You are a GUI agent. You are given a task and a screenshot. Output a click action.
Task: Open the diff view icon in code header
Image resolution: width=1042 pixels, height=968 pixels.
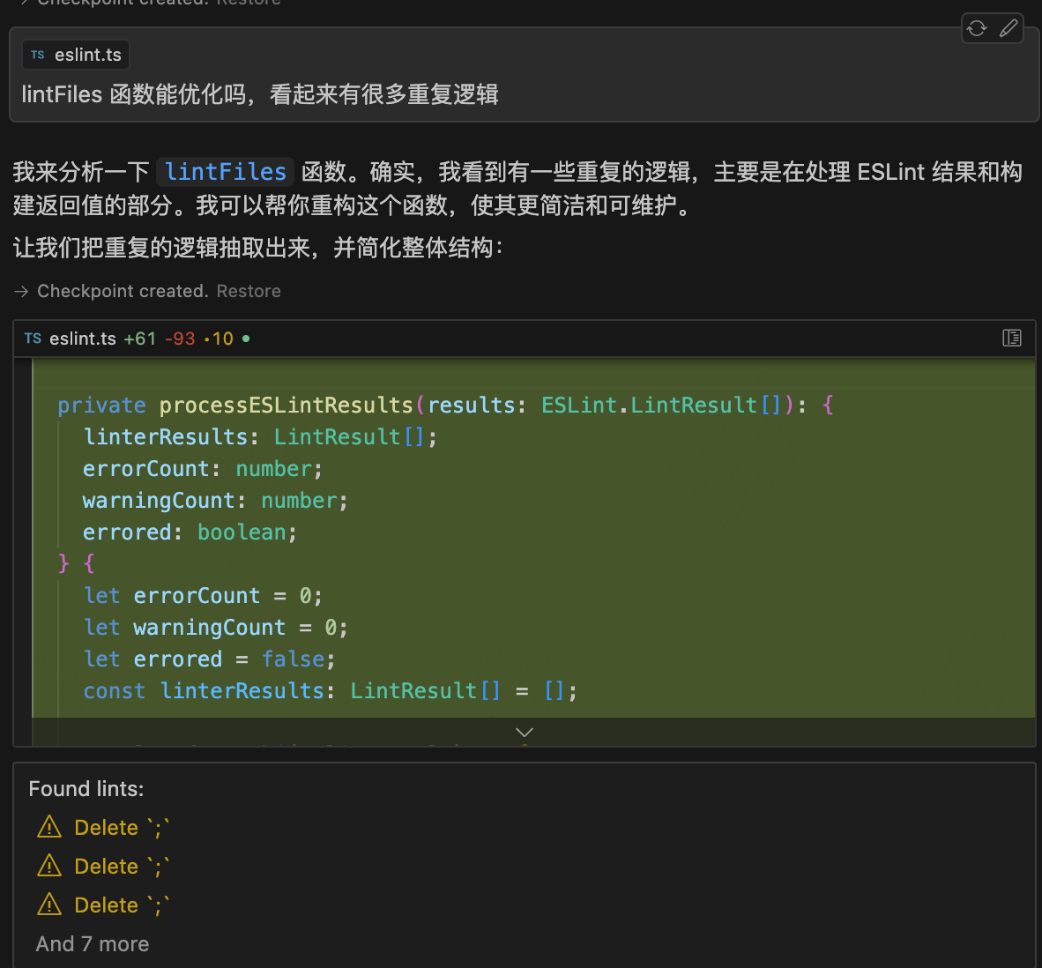click(1012, 338)
